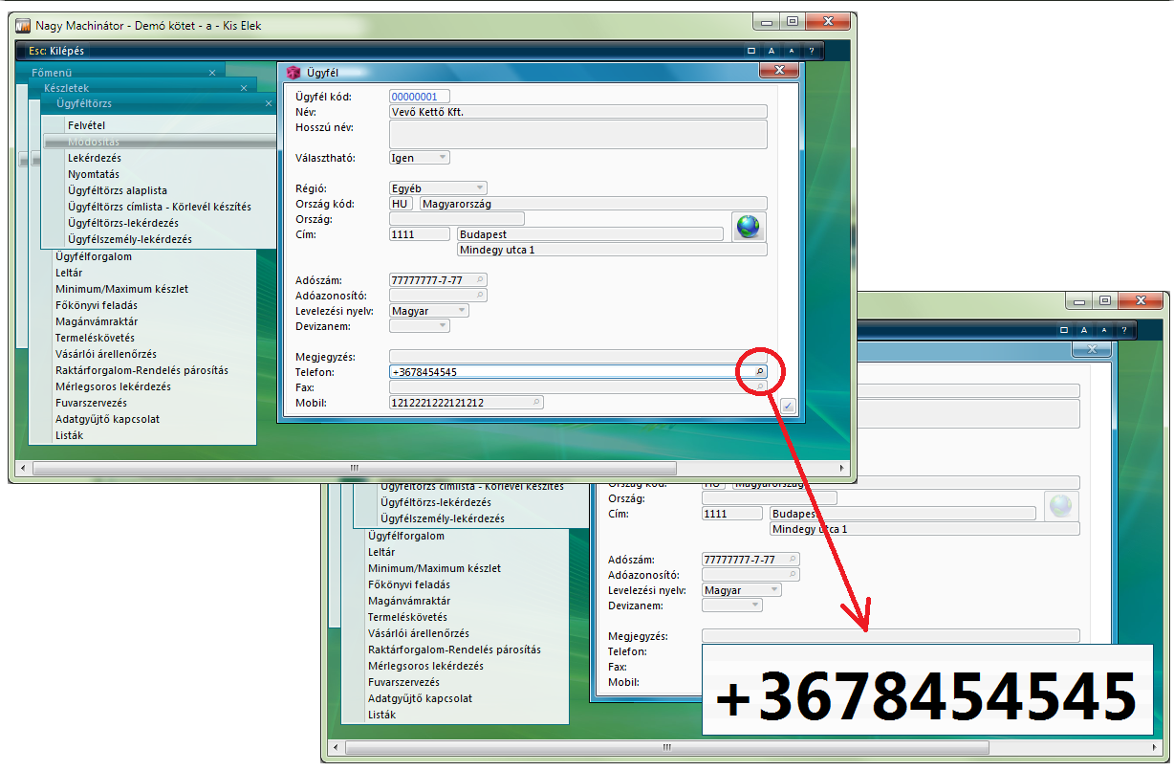This screenshot has width=1174, height=771.
Task: Click horizontal scrollbar of lower window
Action: tap(743, 747)
